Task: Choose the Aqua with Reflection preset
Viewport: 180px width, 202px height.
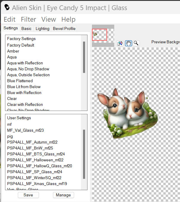Action: 25,63
